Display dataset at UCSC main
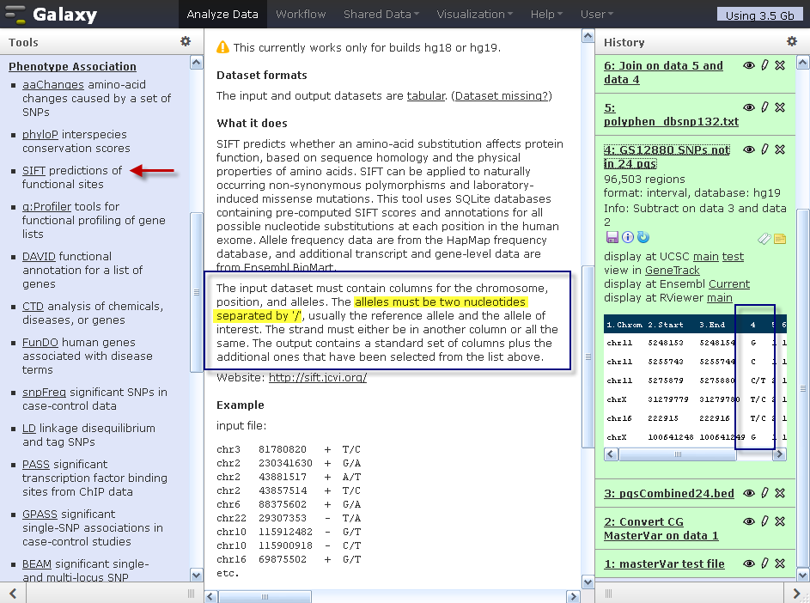The image size is (810, 603). (706, 256)
